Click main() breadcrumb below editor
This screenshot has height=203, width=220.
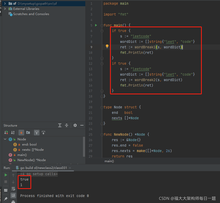(x=109, y=161)
